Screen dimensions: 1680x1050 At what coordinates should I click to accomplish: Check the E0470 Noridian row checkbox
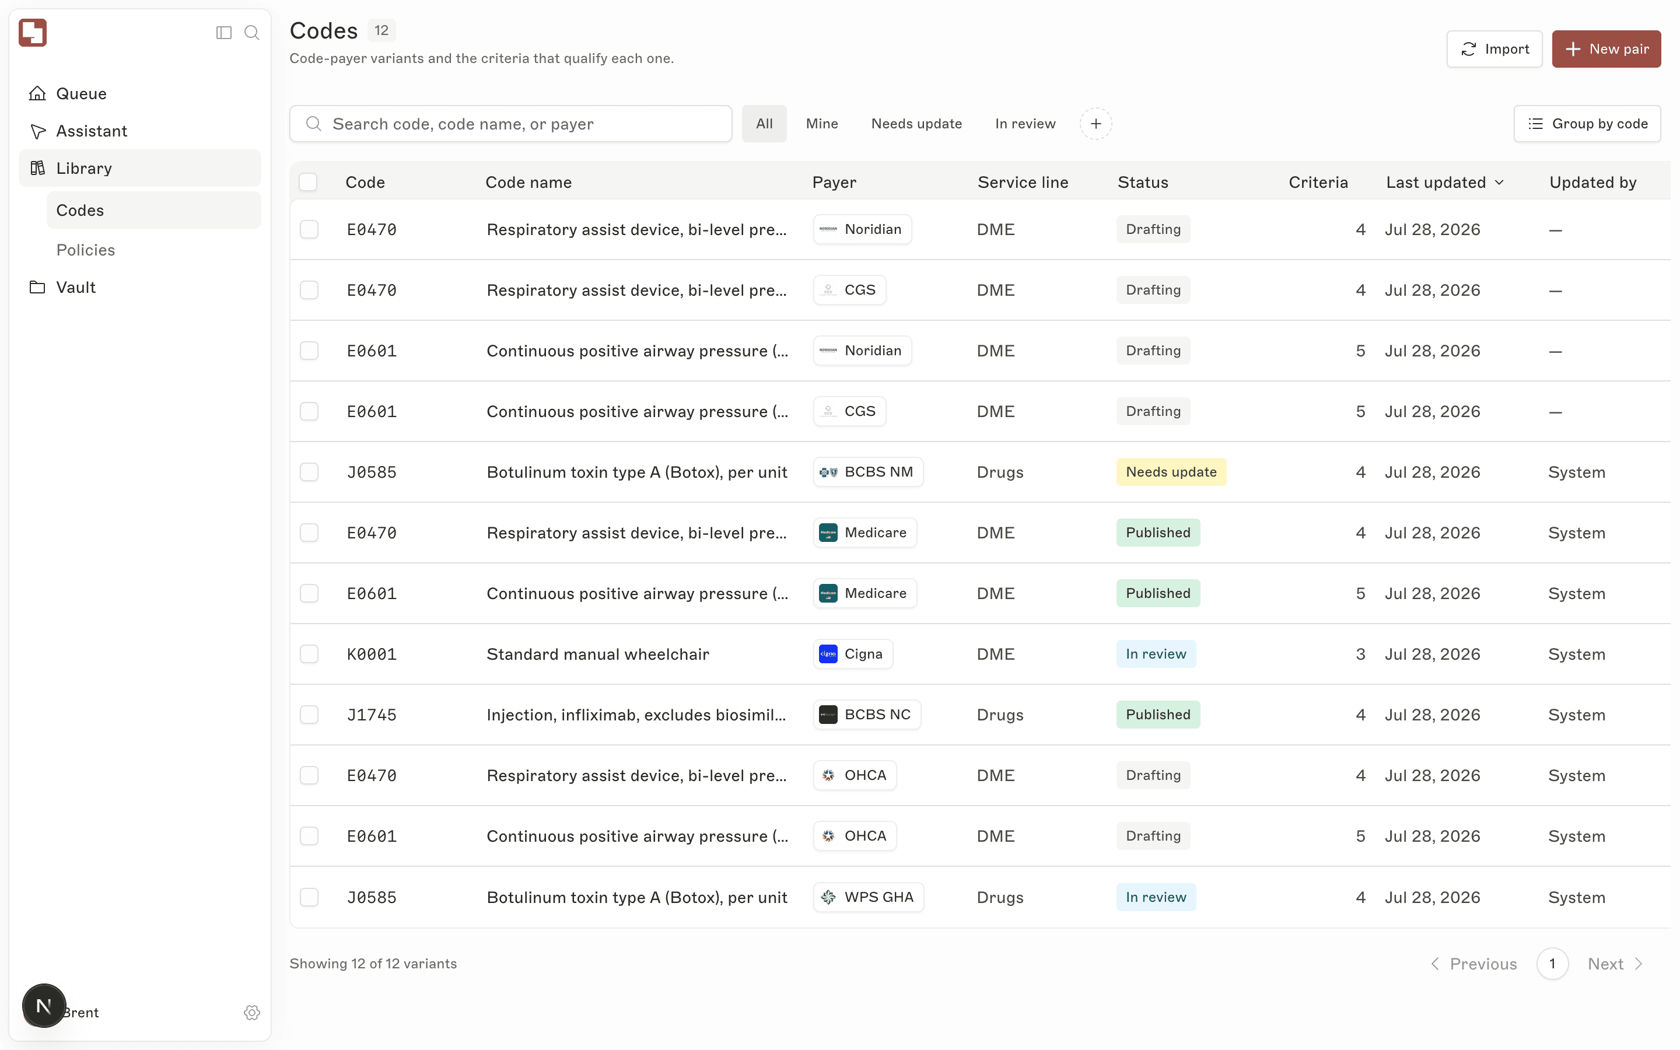click(309, 229)
